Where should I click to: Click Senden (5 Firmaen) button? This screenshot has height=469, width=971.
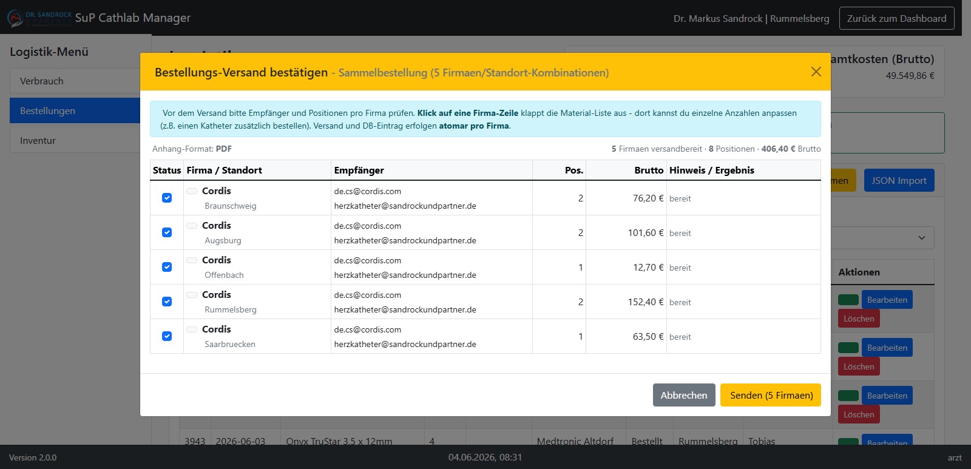click(771, 395)
